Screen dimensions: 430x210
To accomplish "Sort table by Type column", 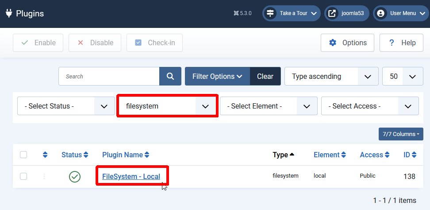I will (x=284, y=155).
